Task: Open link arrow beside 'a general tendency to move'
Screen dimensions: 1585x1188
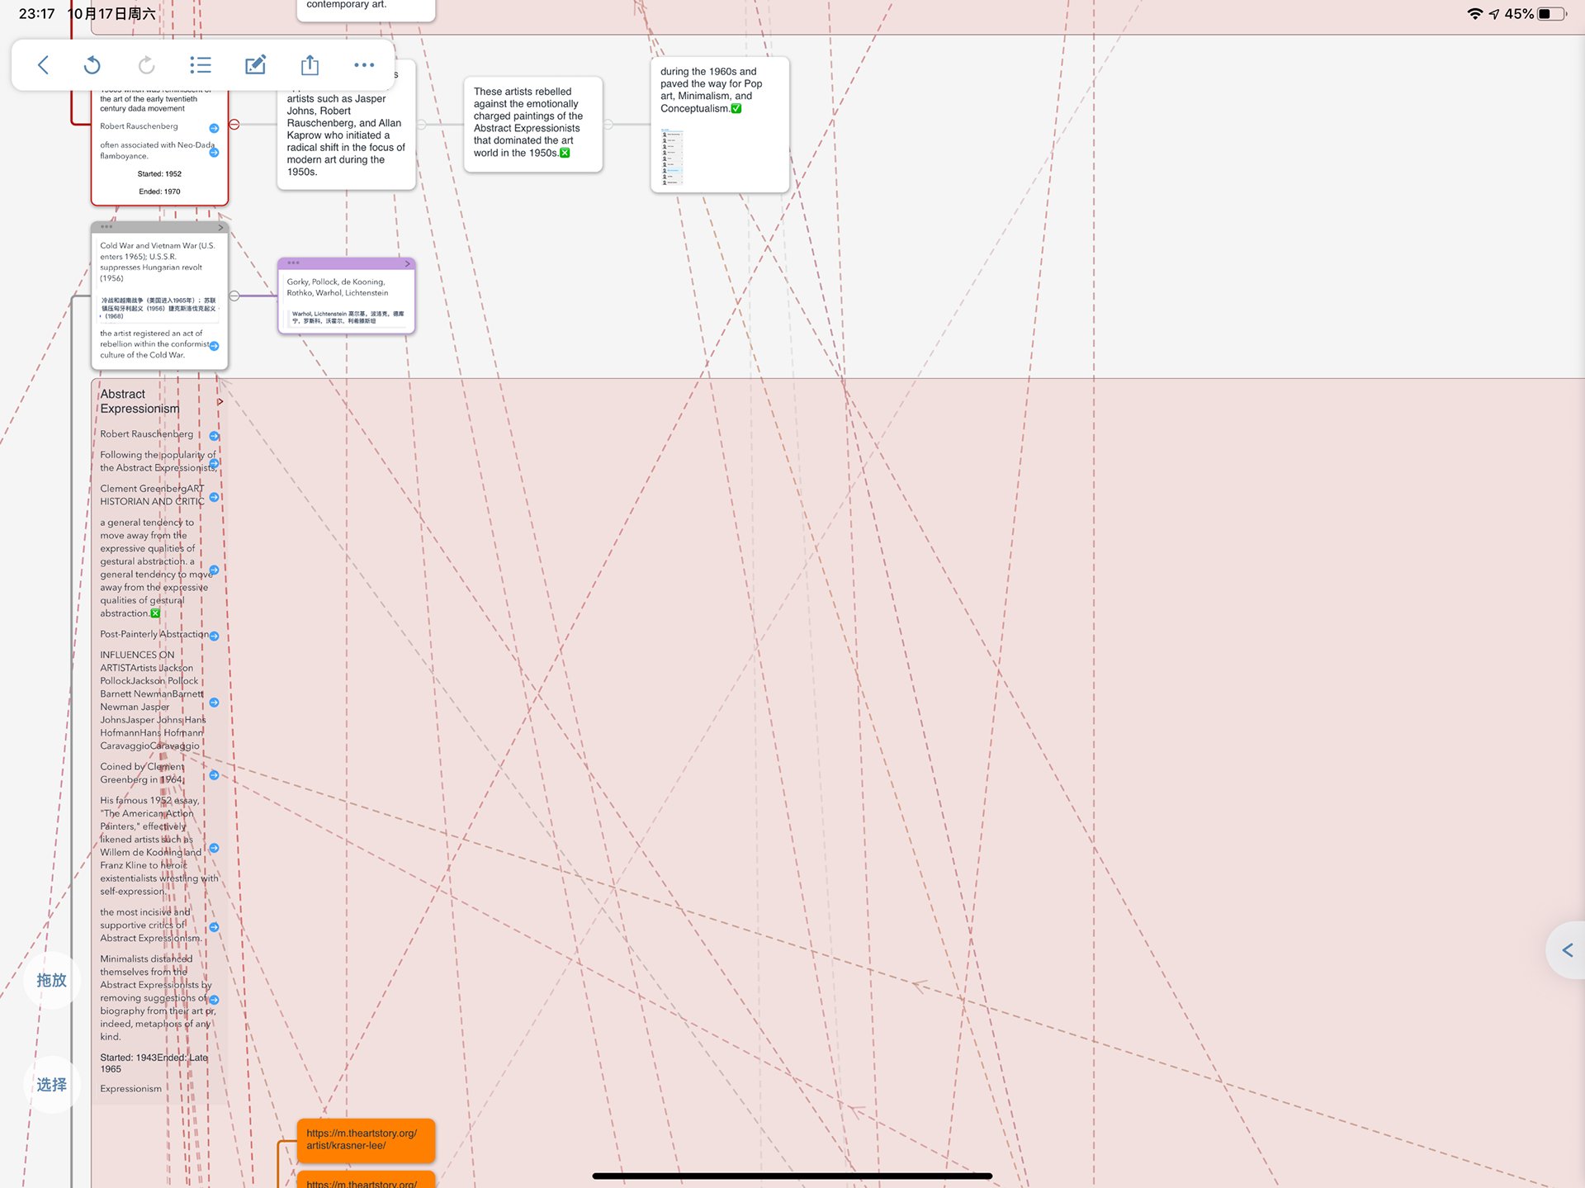Action: (x=214, y=570)
